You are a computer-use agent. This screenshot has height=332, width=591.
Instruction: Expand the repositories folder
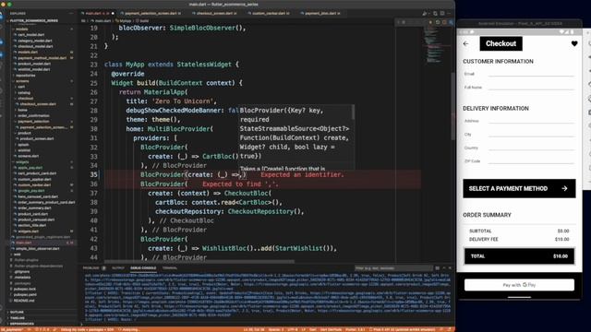coord(26,76)
